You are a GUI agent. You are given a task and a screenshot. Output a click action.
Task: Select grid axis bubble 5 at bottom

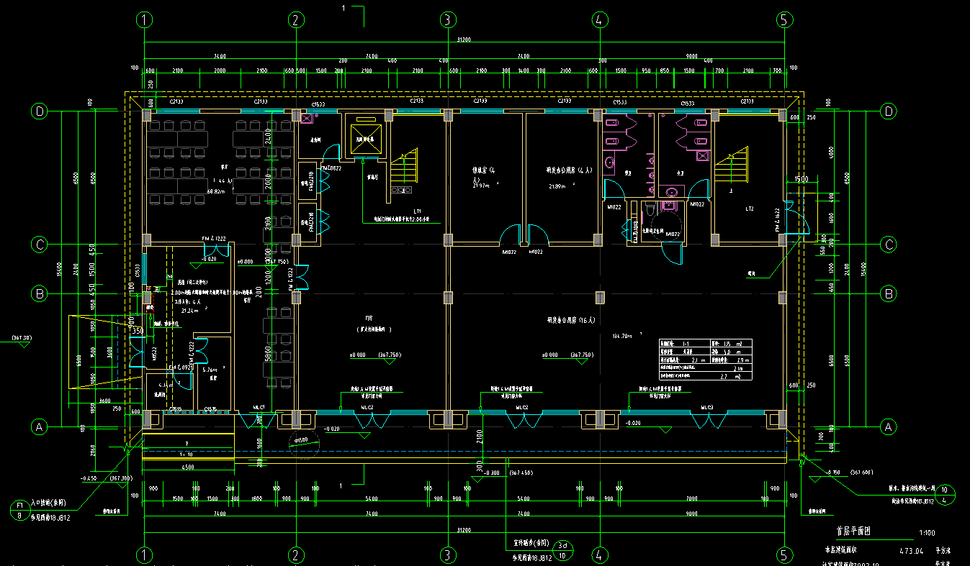pyautogui.click(x=786, y=554)
